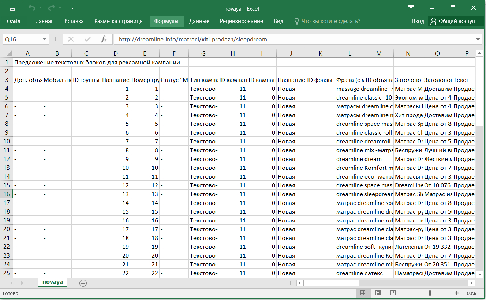Image resolution: width=486 pixels, height=300 pixels.
Task: Switch to Page Break Preview icon
Action: pos(393,293)
